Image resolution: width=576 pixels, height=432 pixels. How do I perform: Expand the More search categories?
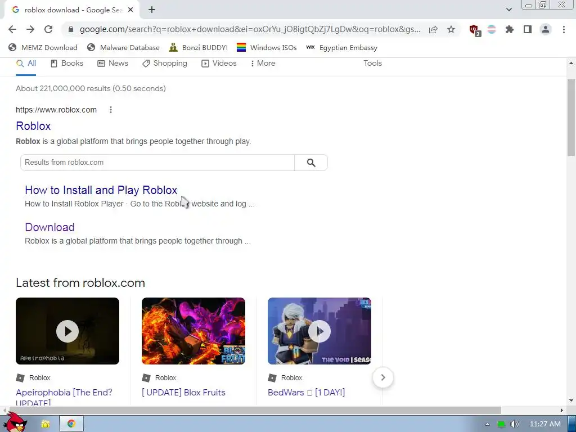pos(263,63)
